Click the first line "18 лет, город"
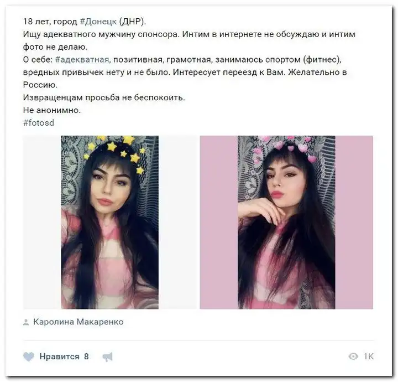Image resolution: width=398 pixels, height=382 pixels. click(x=50, y=22)
